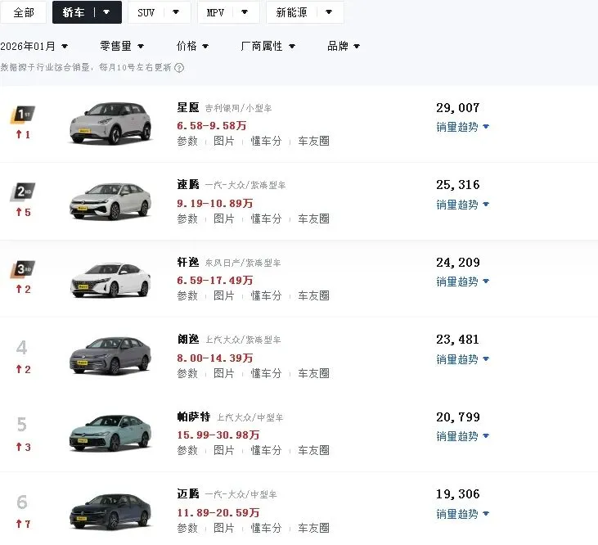Open 帕萨特 car thumbnail image
598x545 pixels.
click(x=110, y=433)
